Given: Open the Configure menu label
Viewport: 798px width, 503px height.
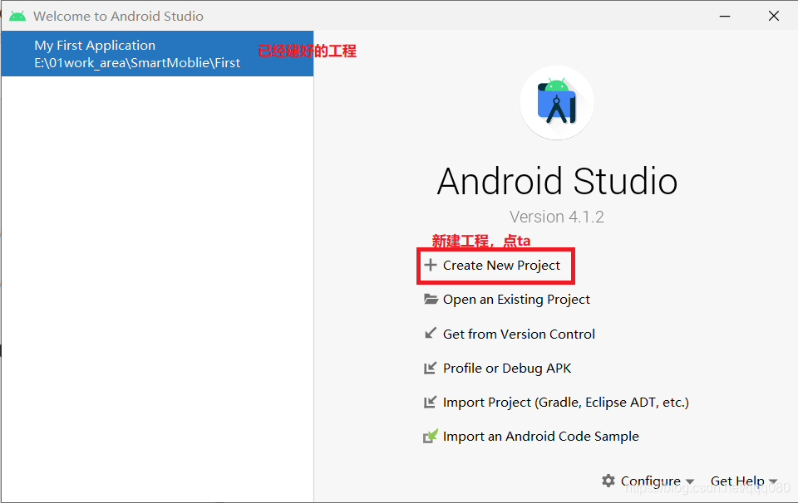Looking at the screenshot, I should click(x=650, y=481).
